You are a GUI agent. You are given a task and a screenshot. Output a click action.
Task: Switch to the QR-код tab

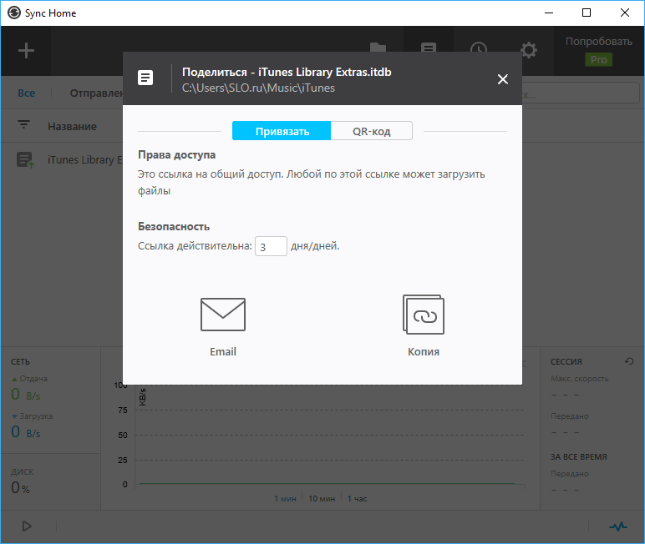click(x=372, y=131)
